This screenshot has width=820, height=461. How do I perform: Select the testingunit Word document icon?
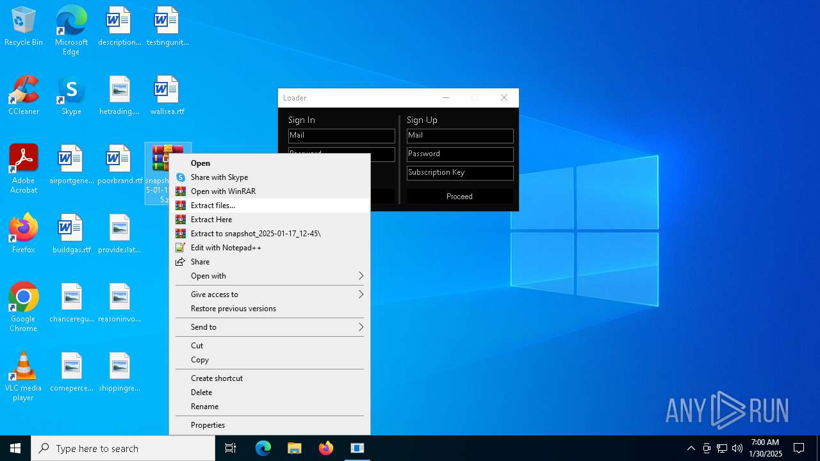[x=167, y=27]
